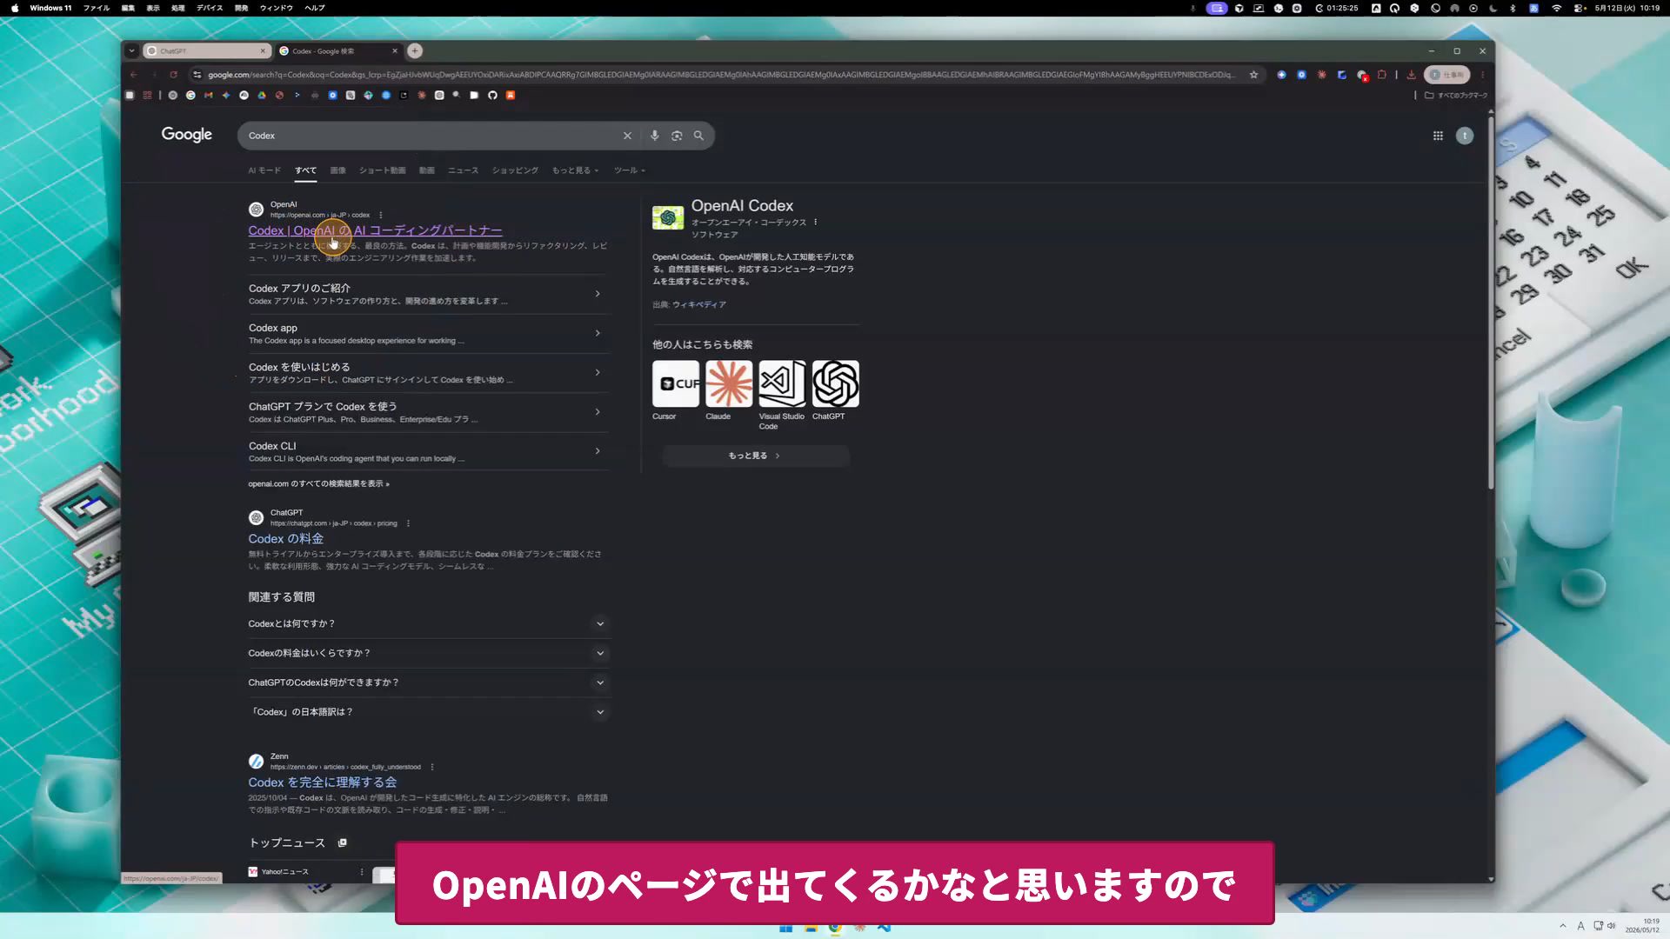Go back with Chrome's back arrow
This screenshot has height=939, width=1670.
[134, 75]
